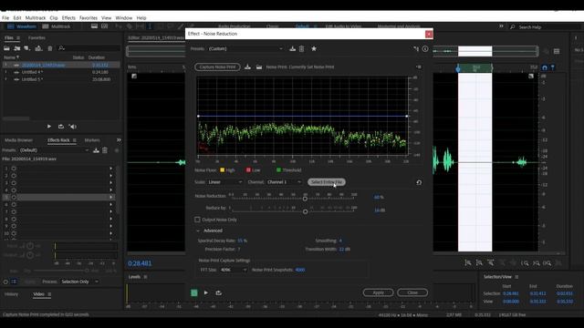Image resolution: width=584 pixels, height=328 pixels.
Task: Click the Noise Print Snapshots value
Action: click(300, 270)
